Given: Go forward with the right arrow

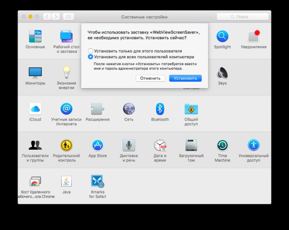Looking at the screenshot, I should coord(56,17).
